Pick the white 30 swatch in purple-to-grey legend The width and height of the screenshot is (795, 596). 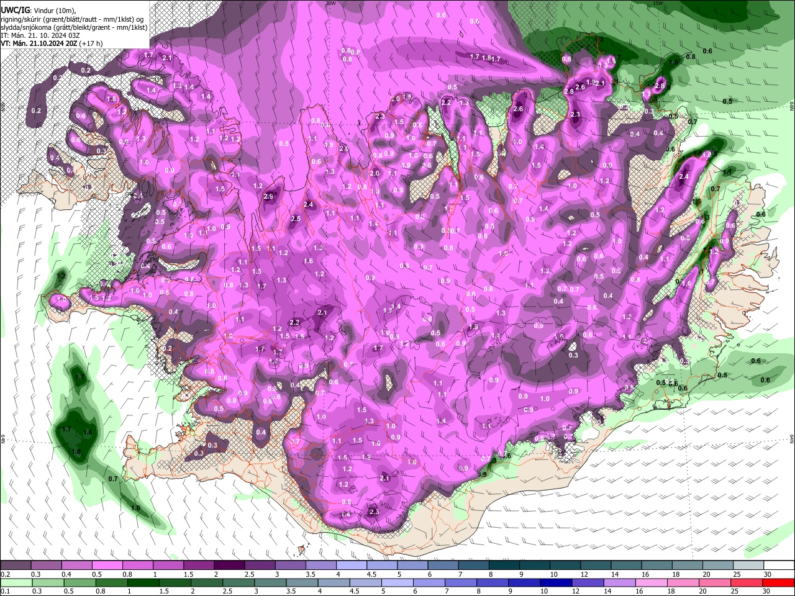pyautogui.click(x=778, y=566)
